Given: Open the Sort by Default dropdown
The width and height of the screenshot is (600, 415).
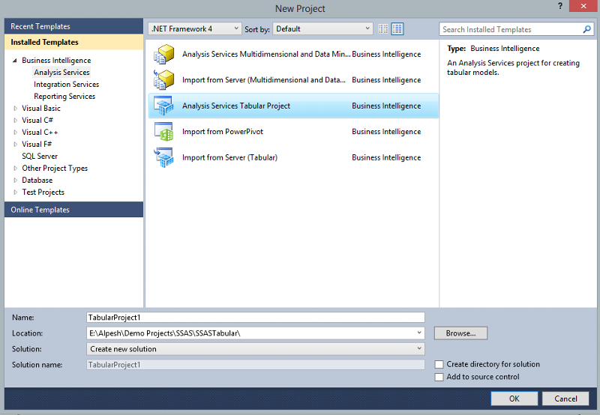Looking at the screenshot, I should tap(322, 28).
